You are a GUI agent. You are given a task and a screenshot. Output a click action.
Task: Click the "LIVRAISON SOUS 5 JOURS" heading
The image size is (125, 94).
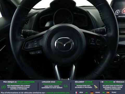[x=52, y=82]
